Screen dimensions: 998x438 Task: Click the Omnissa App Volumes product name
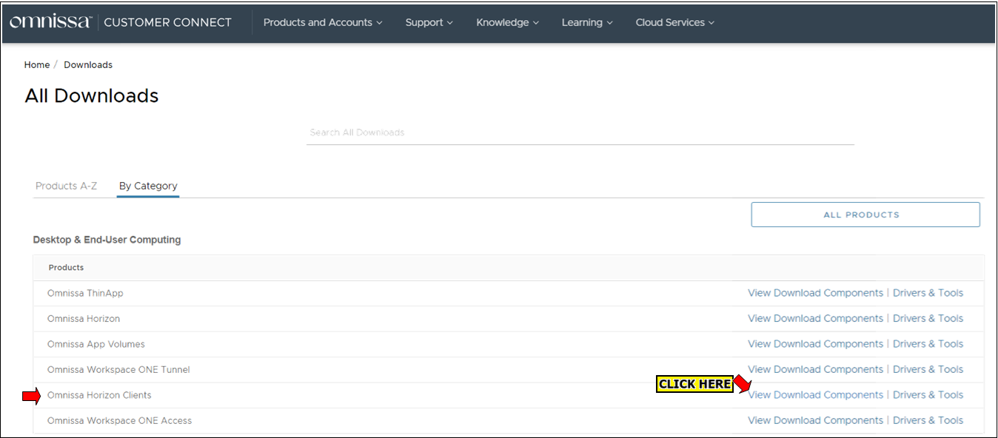pyautogui.click(x=96, y=344)
